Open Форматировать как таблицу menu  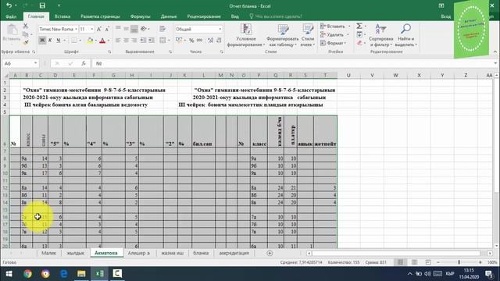(283, 35)
